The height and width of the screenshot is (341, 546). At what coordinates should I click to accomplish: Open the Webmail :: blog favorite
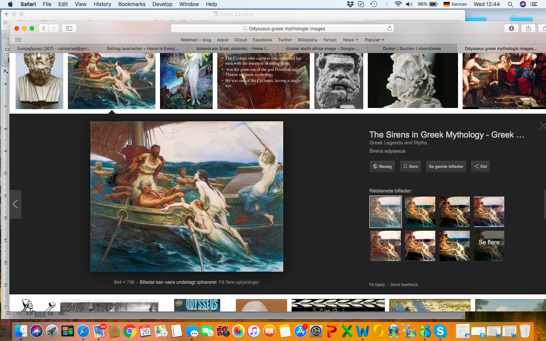[196, 40]
